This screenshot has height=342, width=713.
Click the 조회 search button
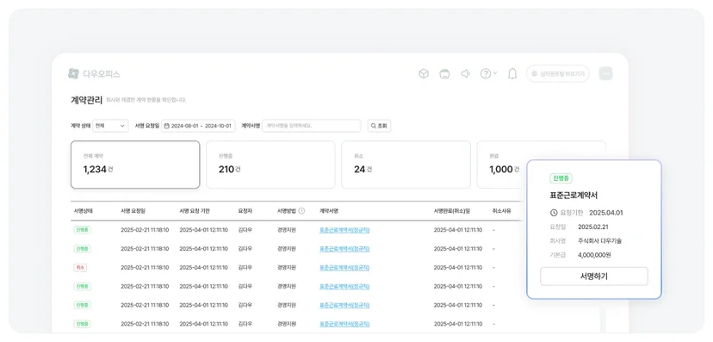[x=379, y=126]
